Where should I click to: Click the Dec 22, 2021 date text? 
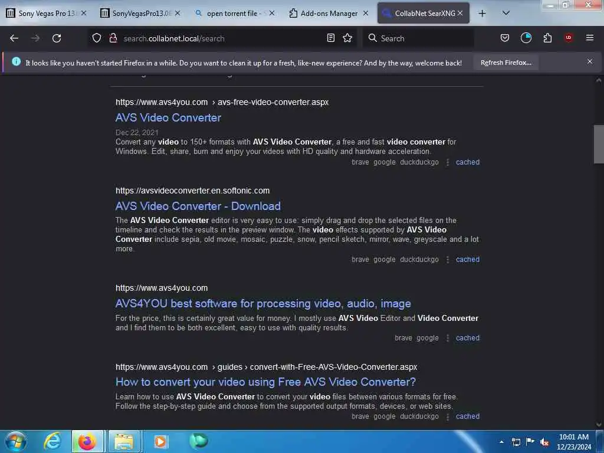(137, 133)
